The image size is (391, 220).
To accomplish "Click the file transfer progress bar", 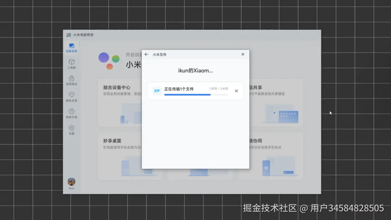I will [196, 95].
